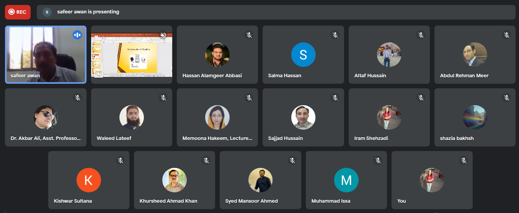Open safeer awan's shared presentation tile

pos(131,55)
